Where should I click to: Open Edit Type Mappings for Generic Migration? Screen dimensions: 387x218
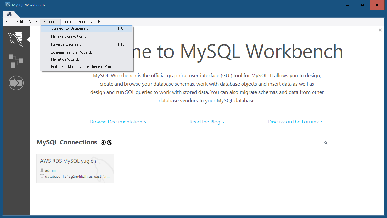click(x=86, y=67)
